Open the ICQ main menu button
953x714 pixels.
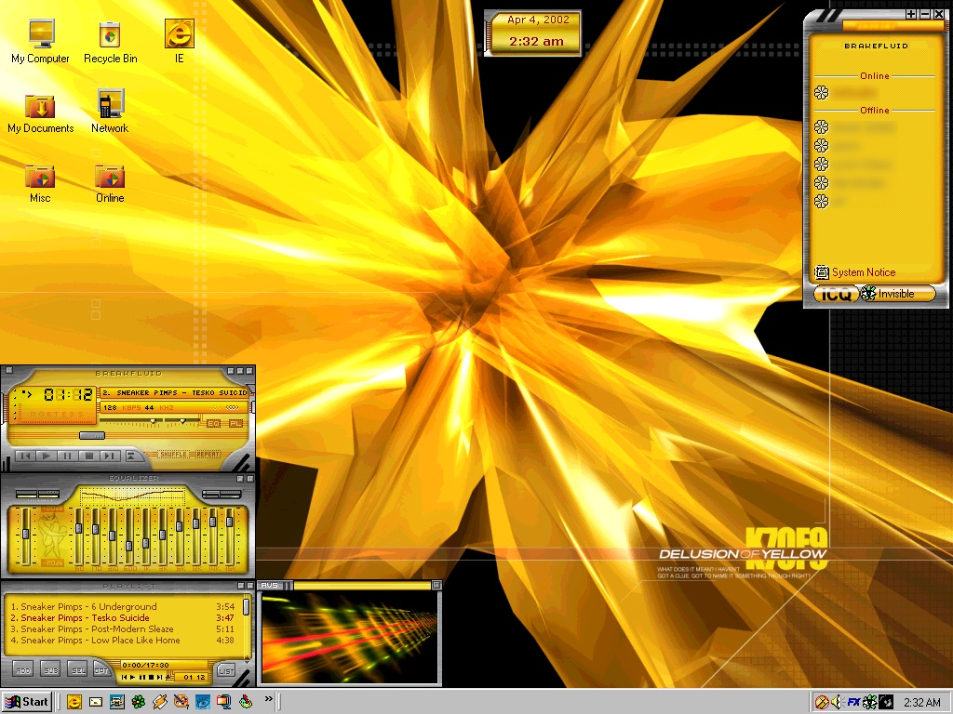click(x=835, y=294)
